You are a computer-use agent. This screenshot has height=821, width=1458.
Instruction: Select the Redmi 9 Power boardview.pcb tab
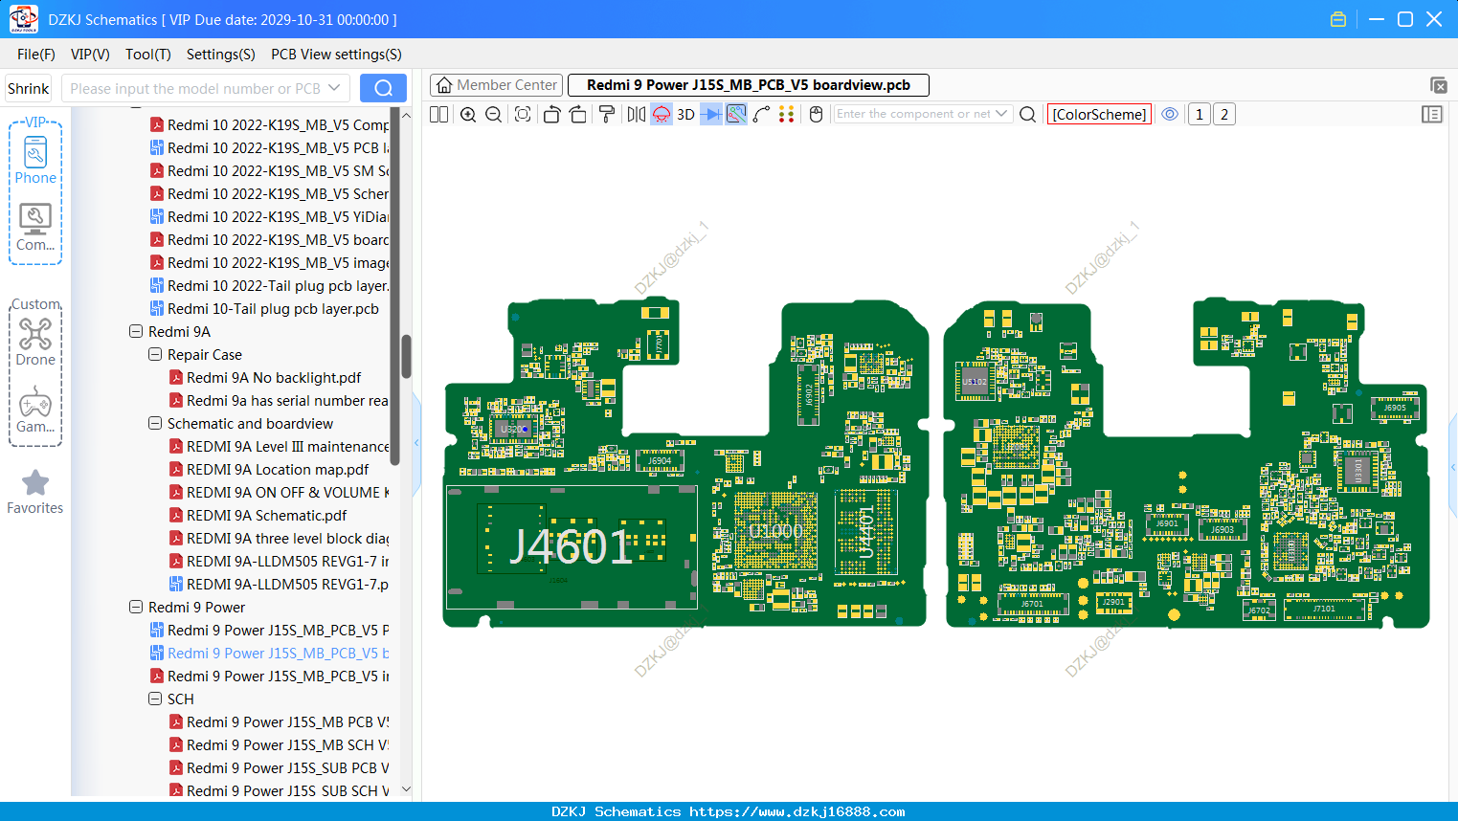click(749, 85)
